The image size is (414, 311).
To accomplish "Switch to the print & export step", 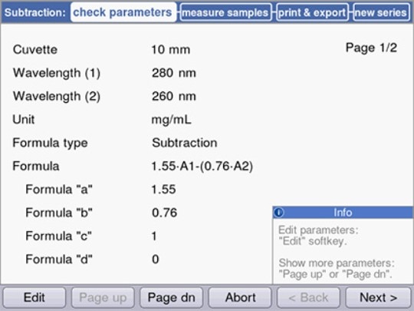I will click(312, 12).
